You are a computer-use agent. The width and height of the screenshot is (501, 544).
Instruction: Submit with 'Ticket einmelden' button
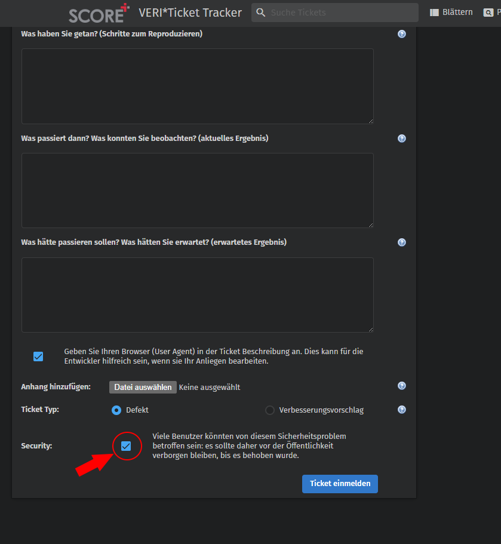click(340, 484)
